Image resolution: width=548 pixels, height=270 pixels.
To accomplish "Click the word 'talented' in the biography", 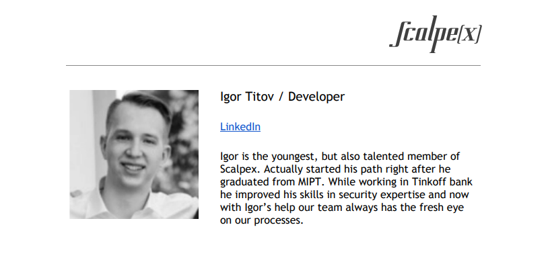I will [383, 156].
